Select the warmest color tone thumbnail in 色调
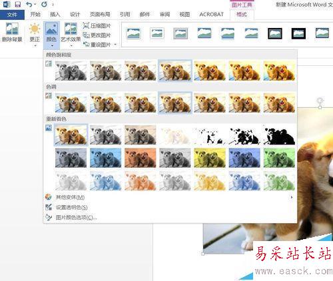Viewport: 333px width, 281px height. (x=279, y=103)
